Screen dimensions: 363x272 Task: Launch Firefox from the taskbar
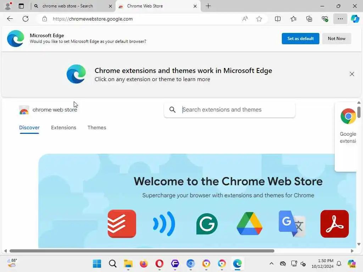144,263
